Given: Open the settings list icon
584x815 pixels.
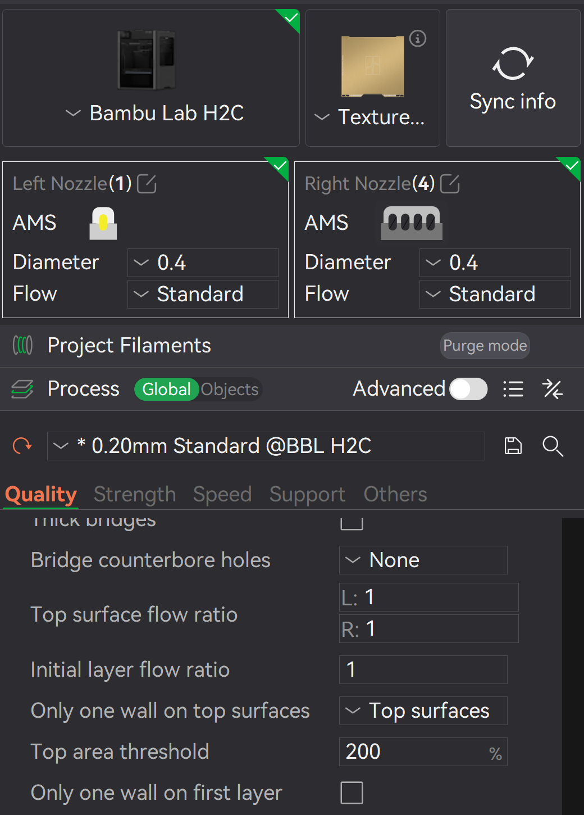Looking at the screenshot, I should tap(513, 389).
